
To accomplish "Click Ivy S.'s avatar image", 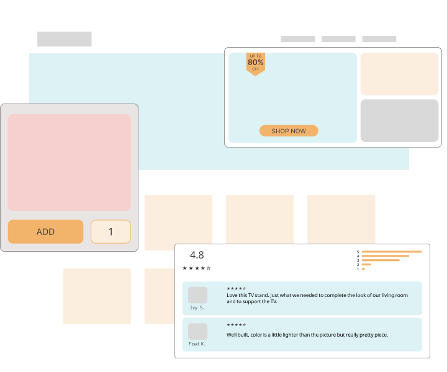I will coord(197,295).
